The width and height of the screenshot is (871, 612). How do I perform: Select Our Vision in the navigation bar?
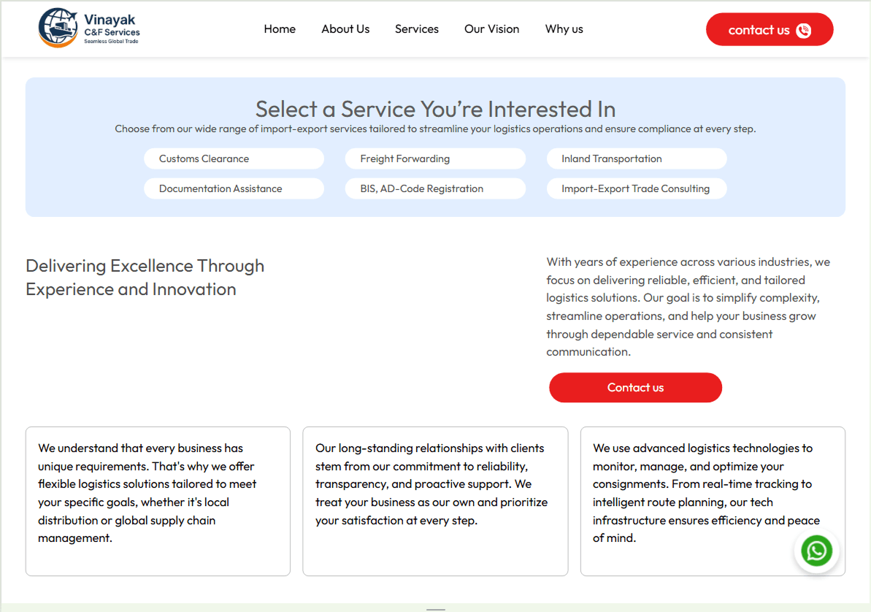coord(491,29)
